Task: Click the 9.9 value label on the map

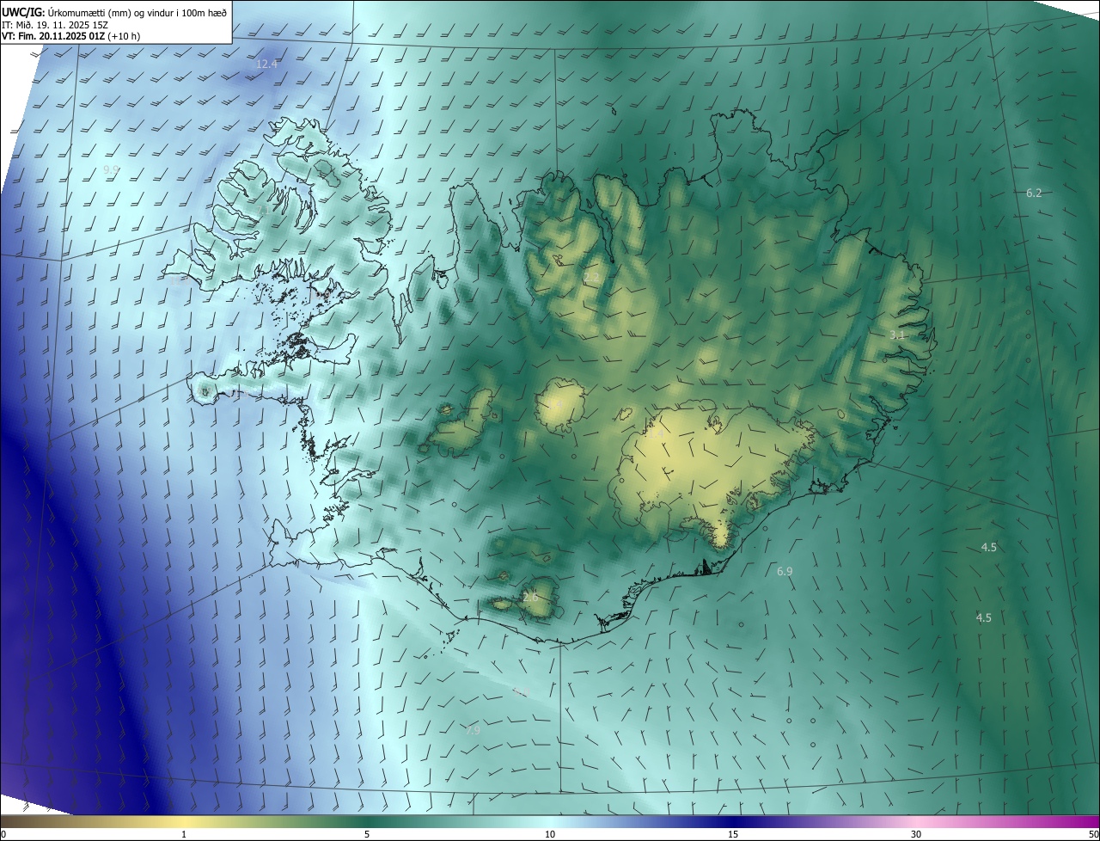Action: 111,170
